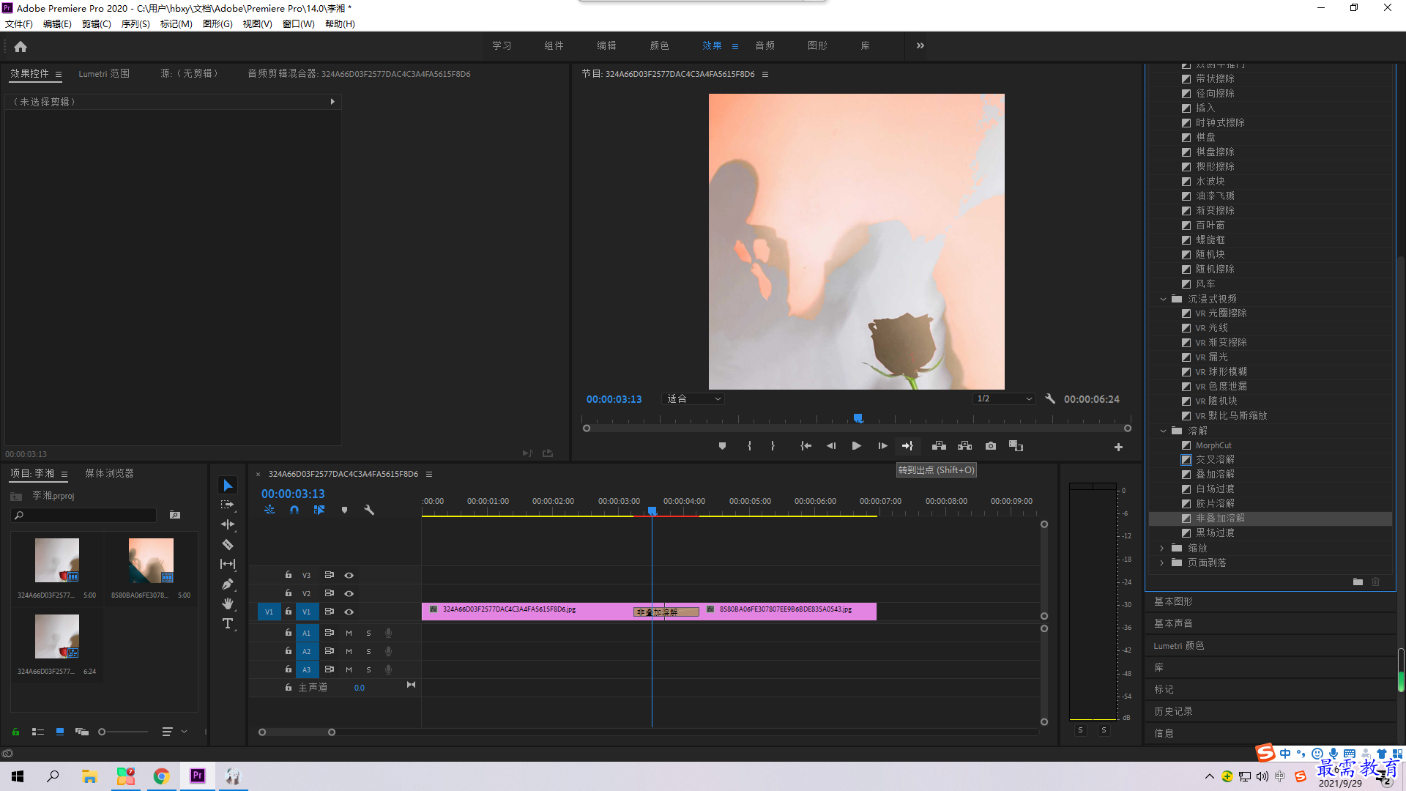
Task: Toggle timeline snap magnet icon
Action: pyautogui.click(x=294, y=510)
